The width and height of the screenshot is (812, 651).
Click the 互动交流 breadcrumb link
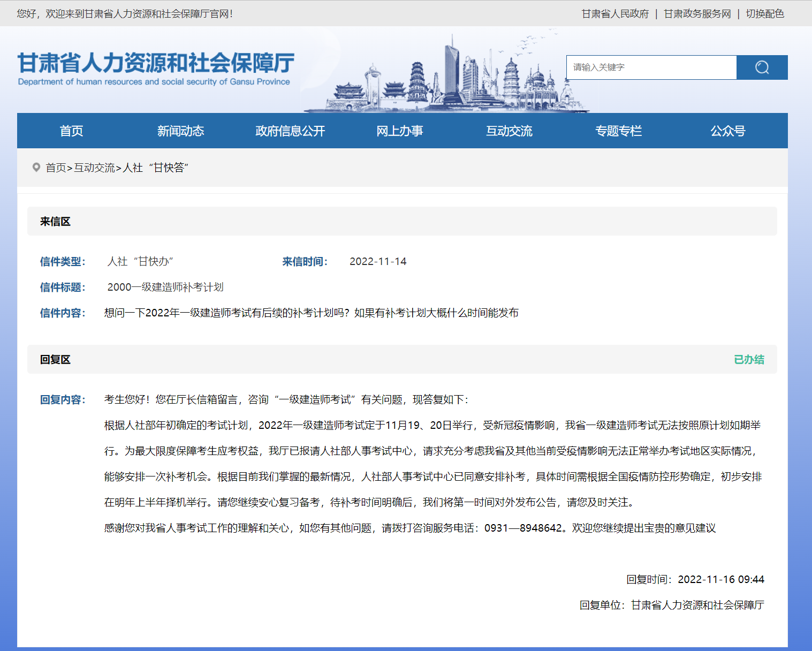coord(94,168)
